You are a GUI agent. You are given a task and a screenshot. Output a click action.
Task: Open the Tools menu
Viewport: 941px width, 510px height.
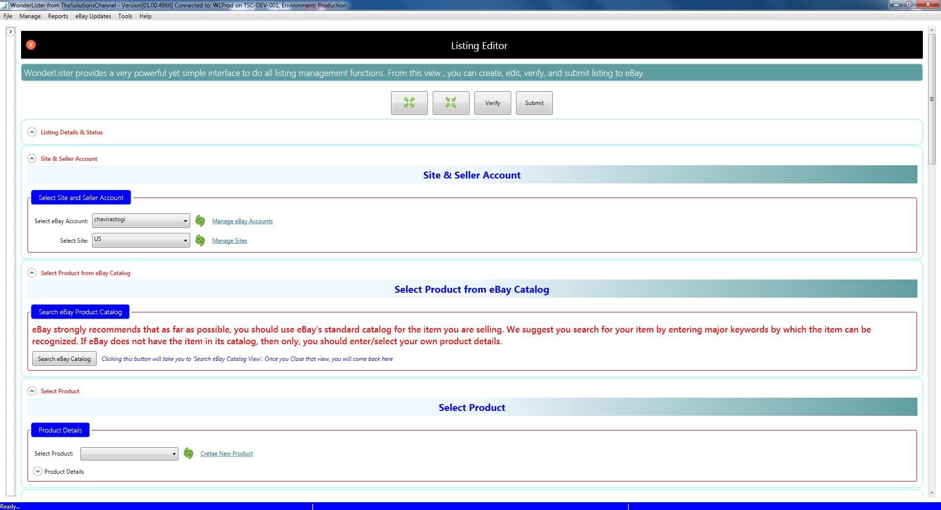(125, 16)
